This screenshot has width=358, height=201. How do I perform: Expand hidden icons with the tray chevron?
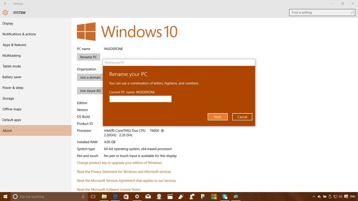314,197
